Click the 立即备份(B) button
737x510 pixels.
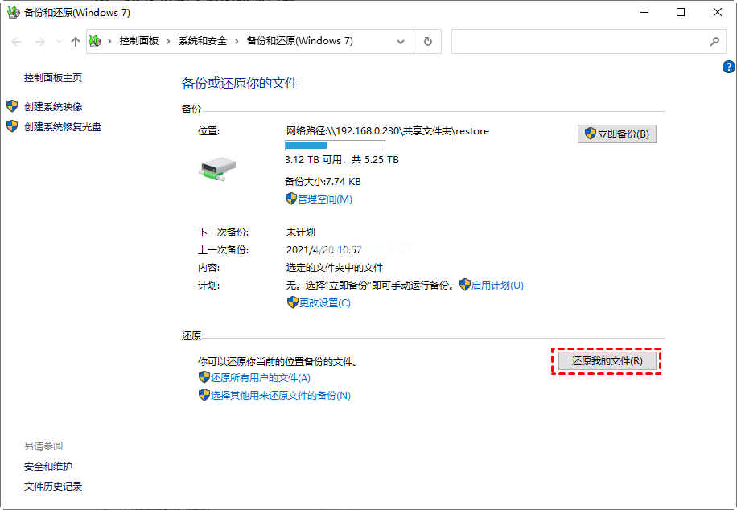616,134
